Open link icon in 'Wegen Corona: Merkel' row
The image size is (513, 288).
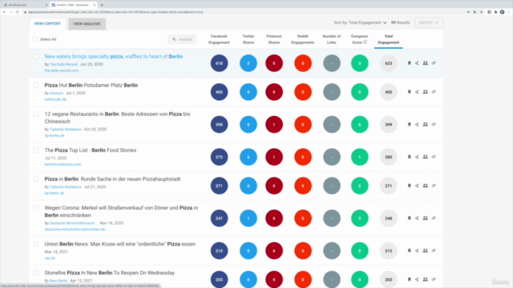coord(434,218)
